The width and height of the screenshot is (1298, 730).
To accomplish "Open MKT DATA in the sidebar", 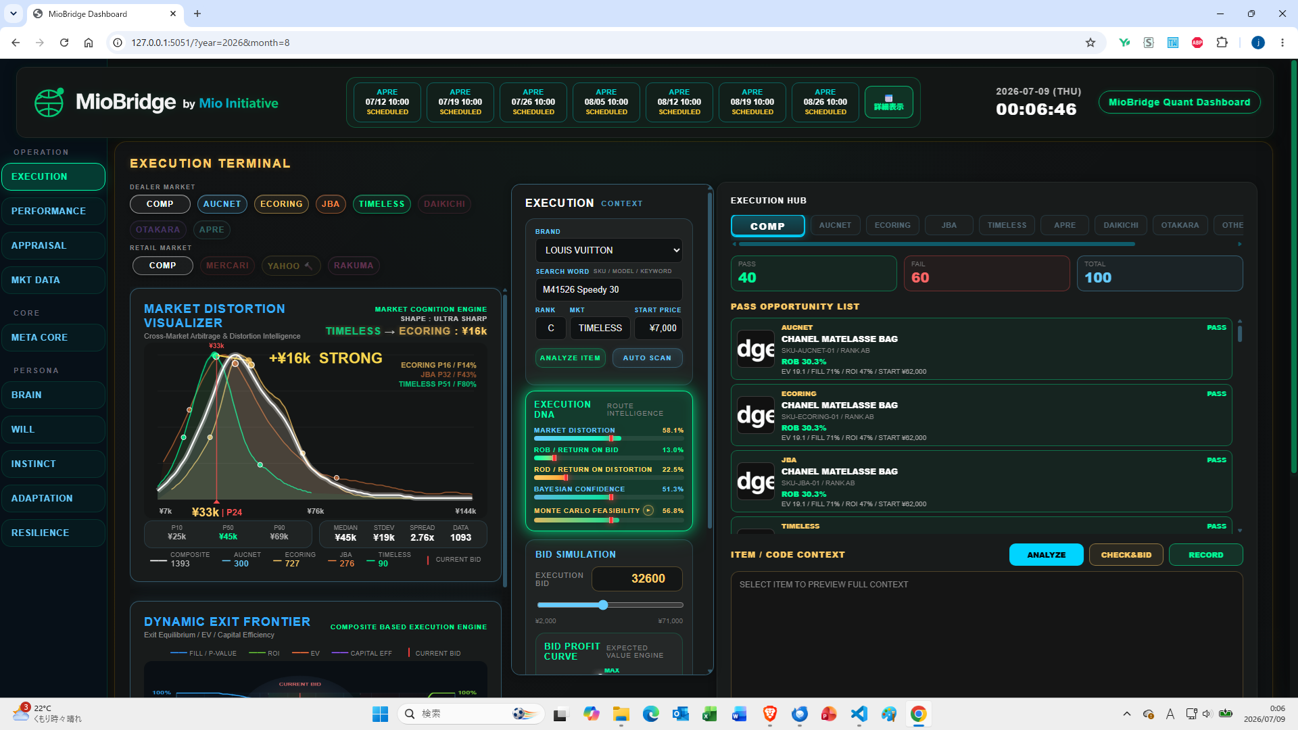I will tap(53, 280).
